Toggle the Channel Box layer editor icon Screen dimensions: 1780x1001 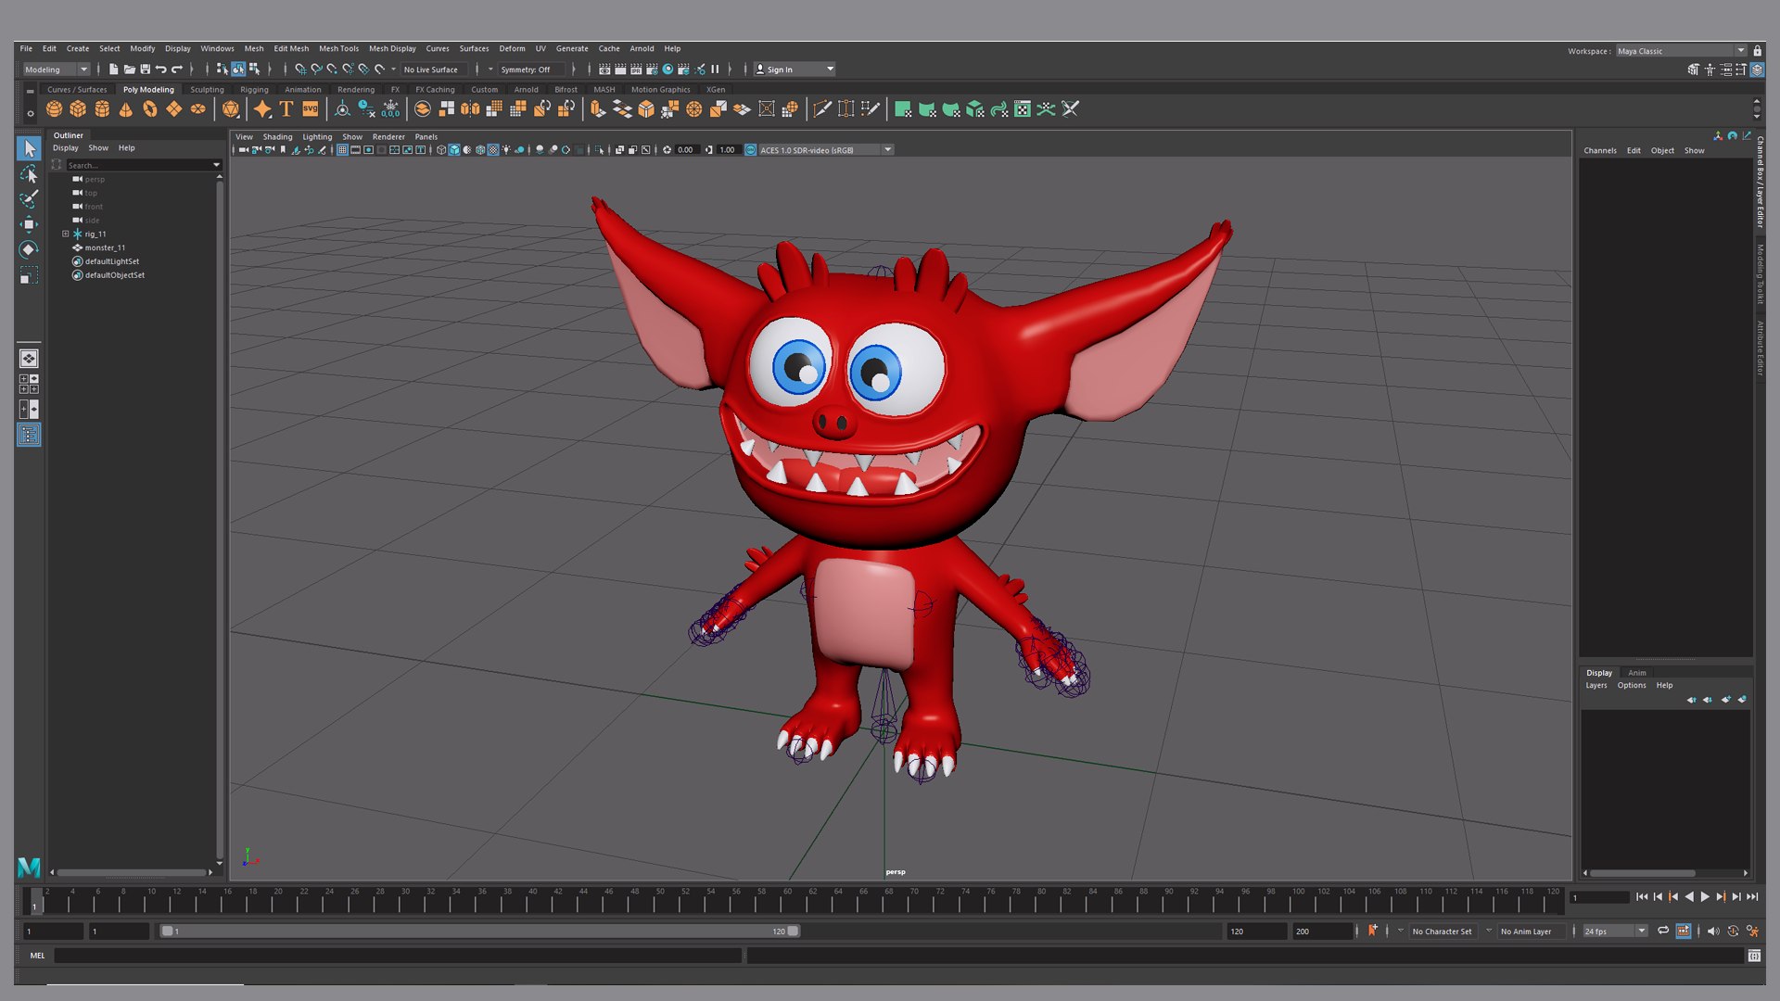[x=1757, y=70]
